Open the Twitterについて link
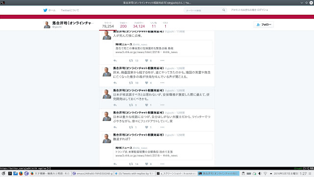Screen dimensions: 314x177 [x=70, y=10]
